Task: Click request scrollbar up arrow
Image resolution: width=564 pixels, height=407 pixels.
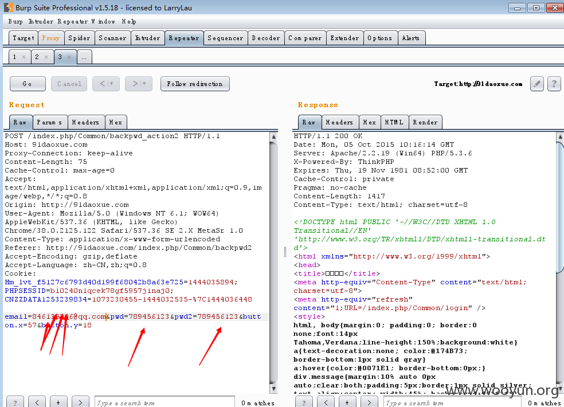Action: (x=274, y=137)
